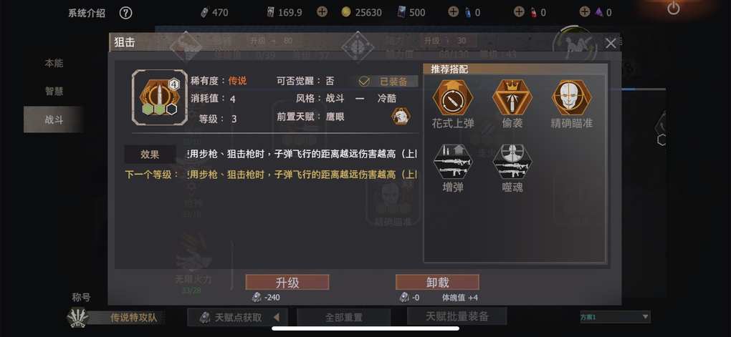Switch to the 智慧 category tab
The height and width of the screenshot is (337, 731).
(x=54, y=92)
